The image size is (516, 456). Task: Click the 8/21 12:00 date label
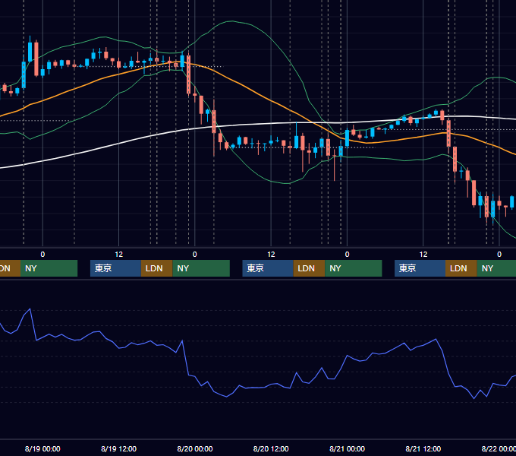pos(423,448)
